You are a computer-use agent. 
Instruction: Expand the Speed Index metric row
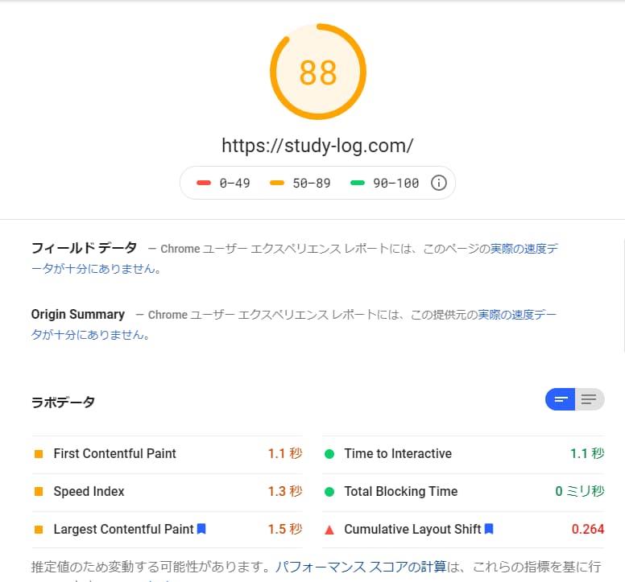[x=168, y=492]
